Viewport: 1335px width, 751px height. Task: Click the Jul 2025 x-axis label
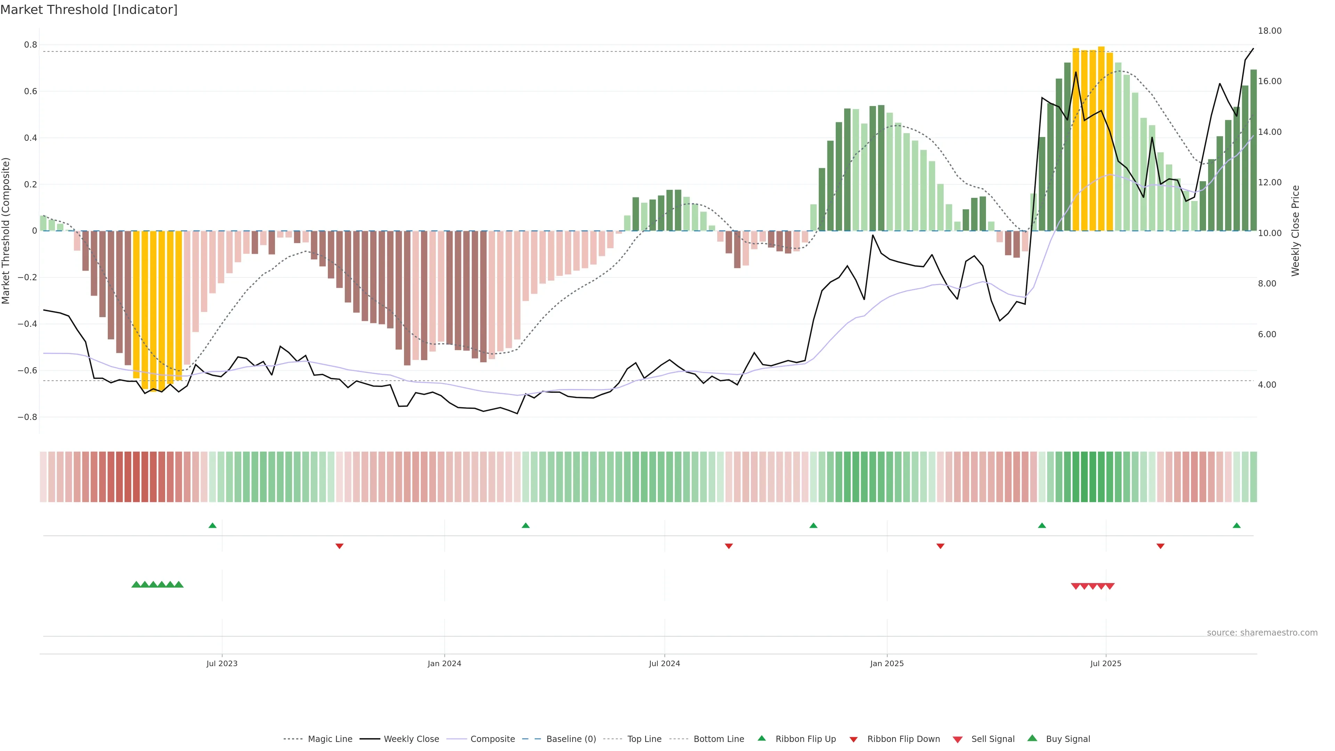1106,663
